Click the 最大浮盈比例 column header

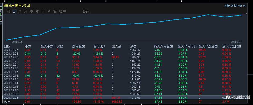[232, 46]
